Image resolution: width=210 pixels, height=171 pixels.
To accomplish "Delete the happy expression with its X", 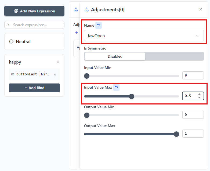I will click(58, 62).
